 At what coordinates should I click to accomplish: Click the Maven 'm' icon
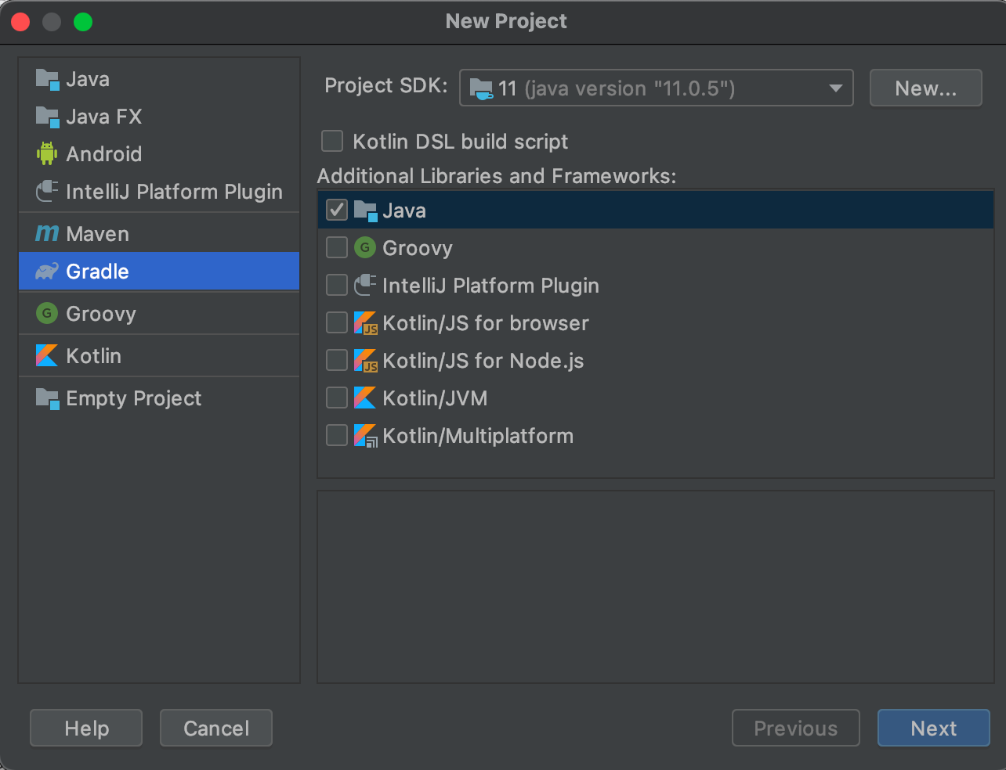(47, 233)
